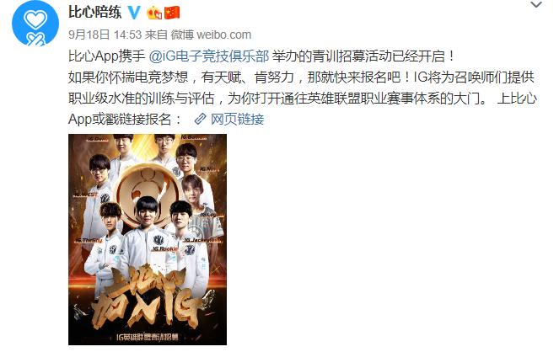
Task: Follow the 网页链接 text link
Action: [237, 119]
